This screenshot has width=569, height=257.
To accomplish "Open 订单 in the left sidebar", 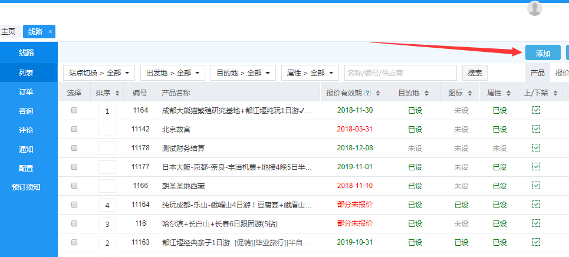I will (26, 91).
